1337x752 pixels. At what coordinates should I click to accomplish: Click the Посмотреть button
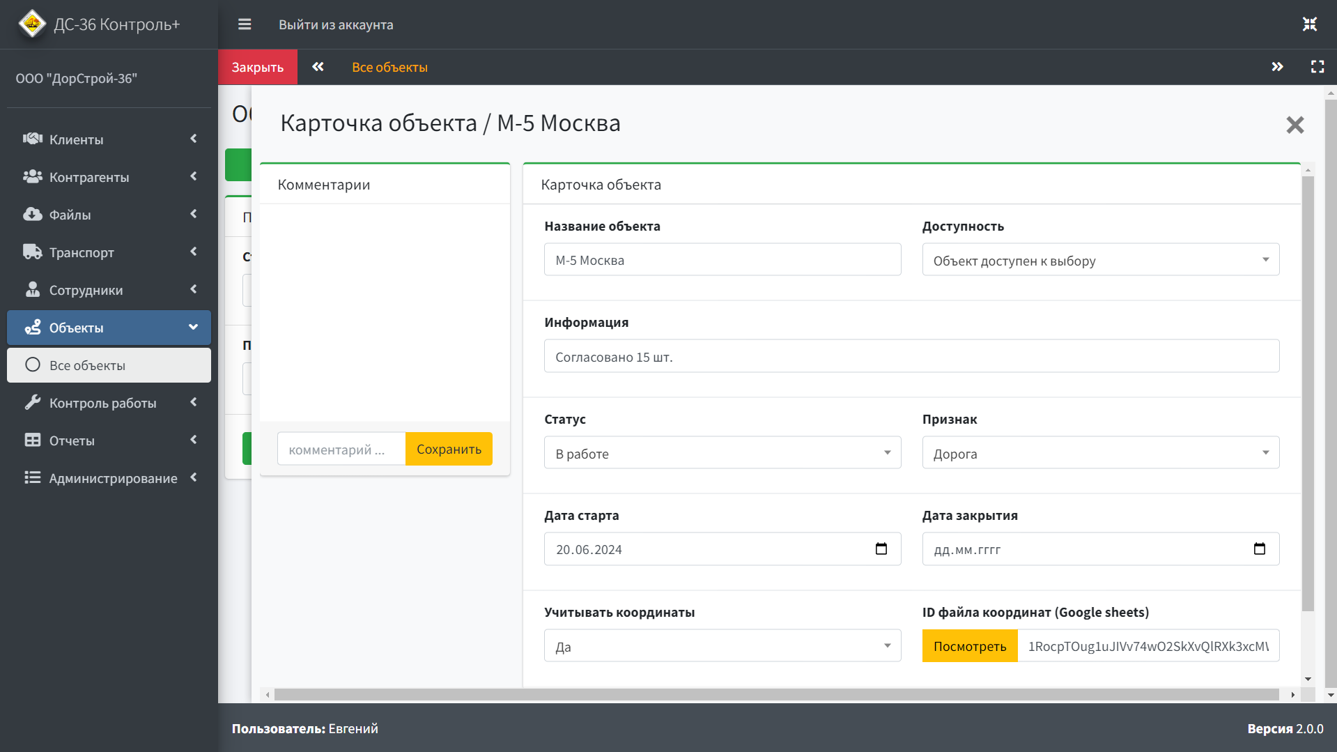pos(970,646)
